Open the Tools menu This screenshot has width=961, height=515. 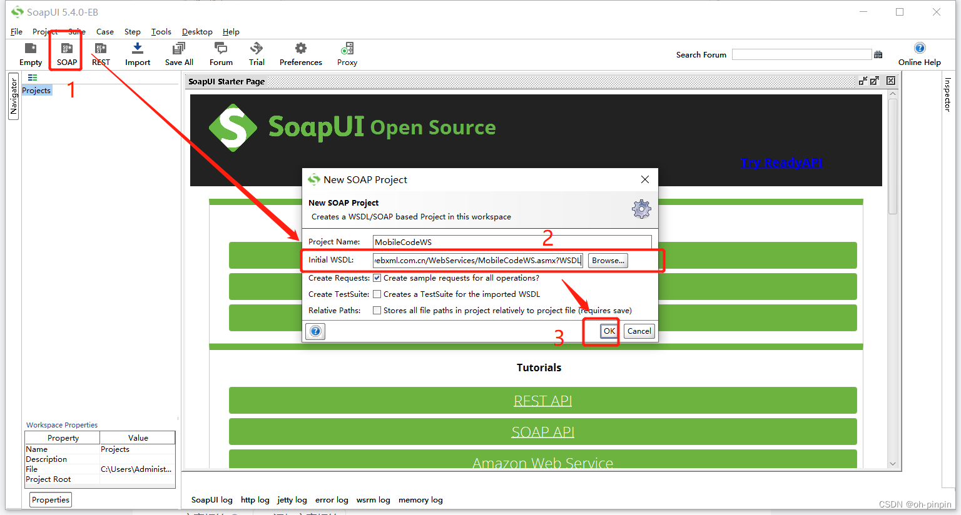point(161,31)
